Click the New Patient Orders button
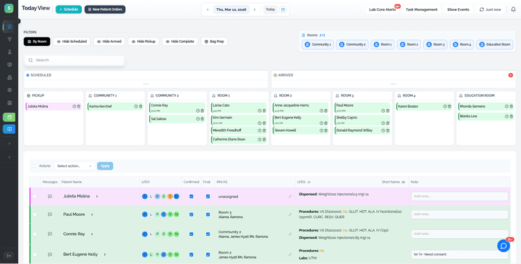The height and width of the screenshot is (264, 521). pyautogui.click(x=105, y=9)
